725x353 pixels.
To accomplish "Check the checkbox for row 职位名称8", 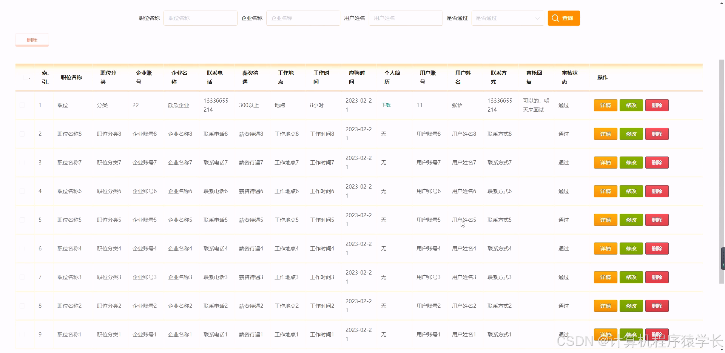I will 22,134.
